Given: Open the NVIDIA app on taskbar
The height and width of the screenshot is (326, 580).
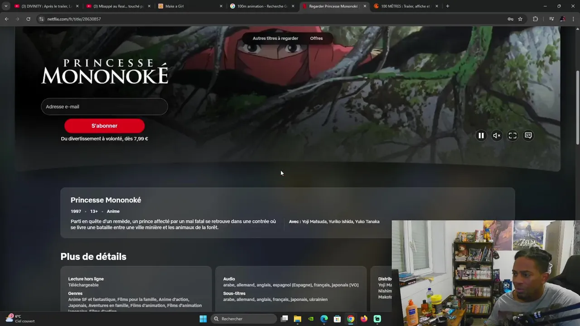Looking at the screenshot, I should [x=311, y=319].
